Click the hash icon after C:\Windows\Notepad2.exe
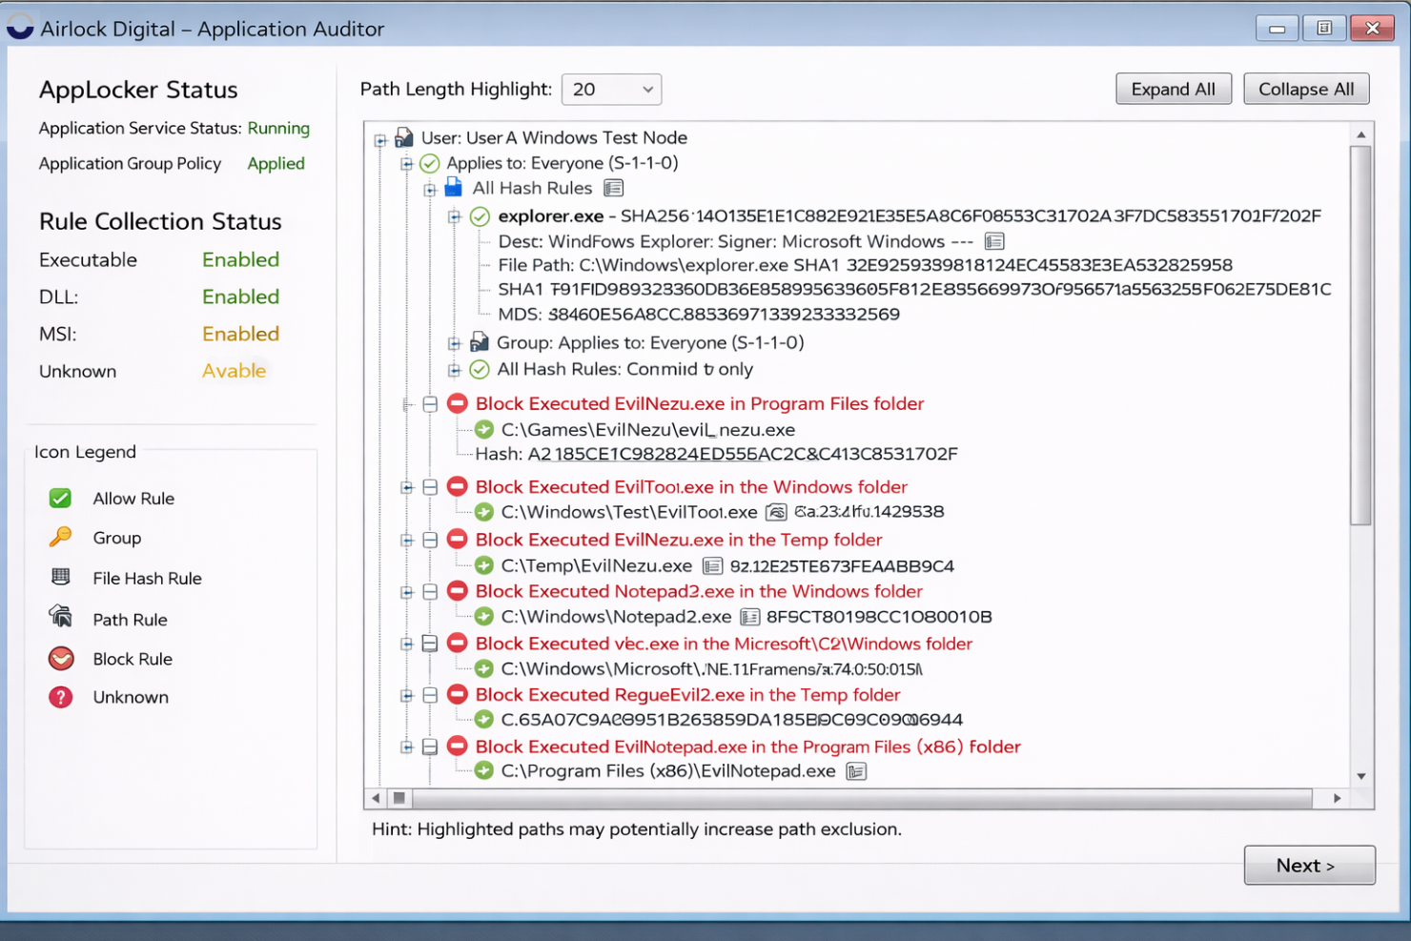The height and width of the screenshot is (941, 1411). point(749,617)
